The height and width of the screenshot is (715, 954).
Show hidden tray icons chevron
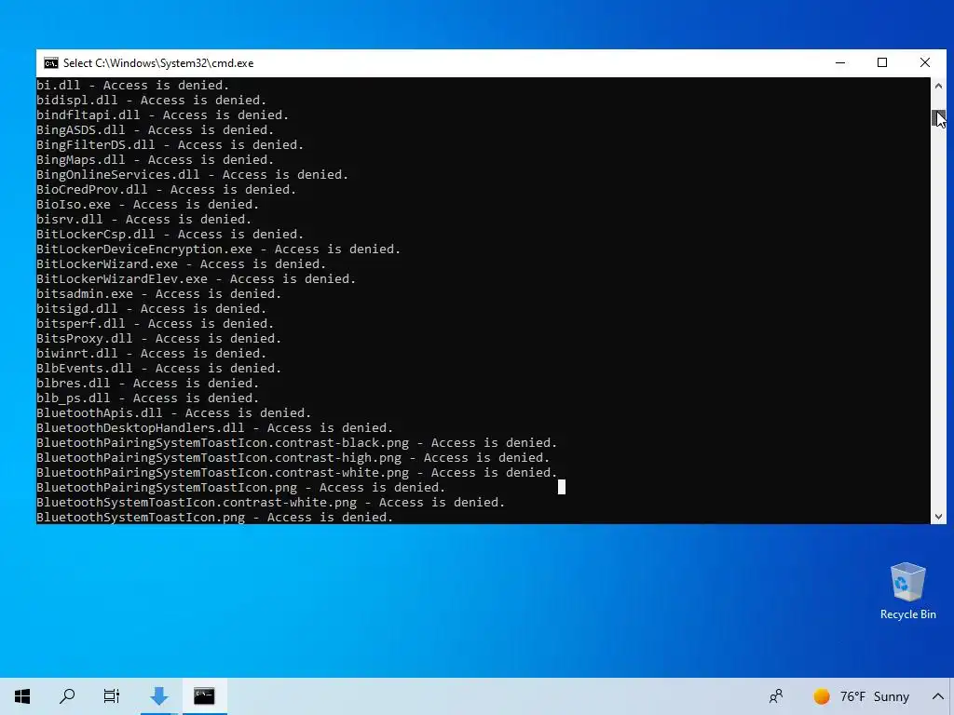937,696
